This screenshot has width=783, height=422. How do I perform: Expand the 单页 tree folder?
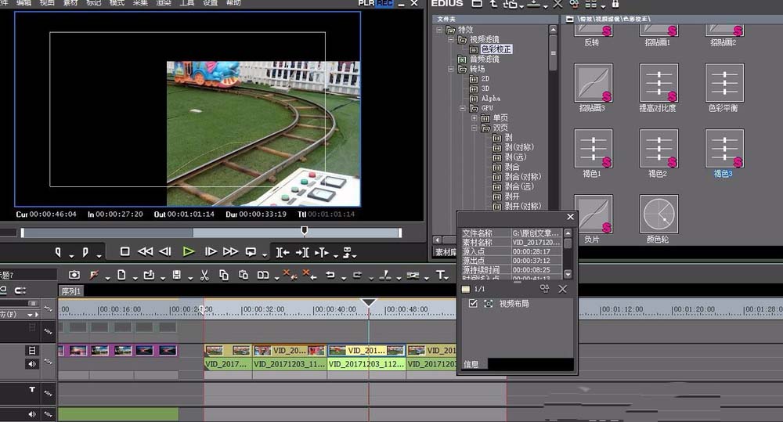[x=474, y=118]
